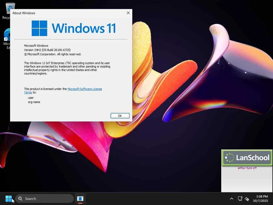This screenshot has height=205, width=273.
Task: Click the 'user' licensee text
Action: click(x=31, y=98)
